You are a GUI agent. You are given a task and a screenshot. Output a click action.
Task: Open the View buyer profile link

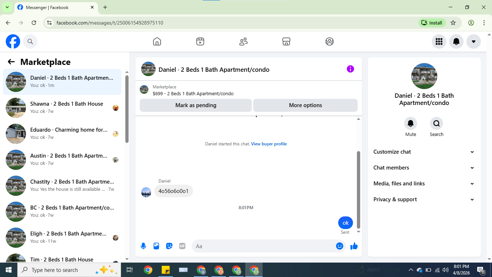coord(269,144)
